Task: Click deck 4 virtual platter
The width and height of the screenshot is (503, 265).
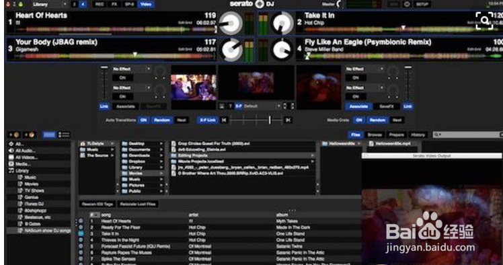Action: tap(282, 49)
